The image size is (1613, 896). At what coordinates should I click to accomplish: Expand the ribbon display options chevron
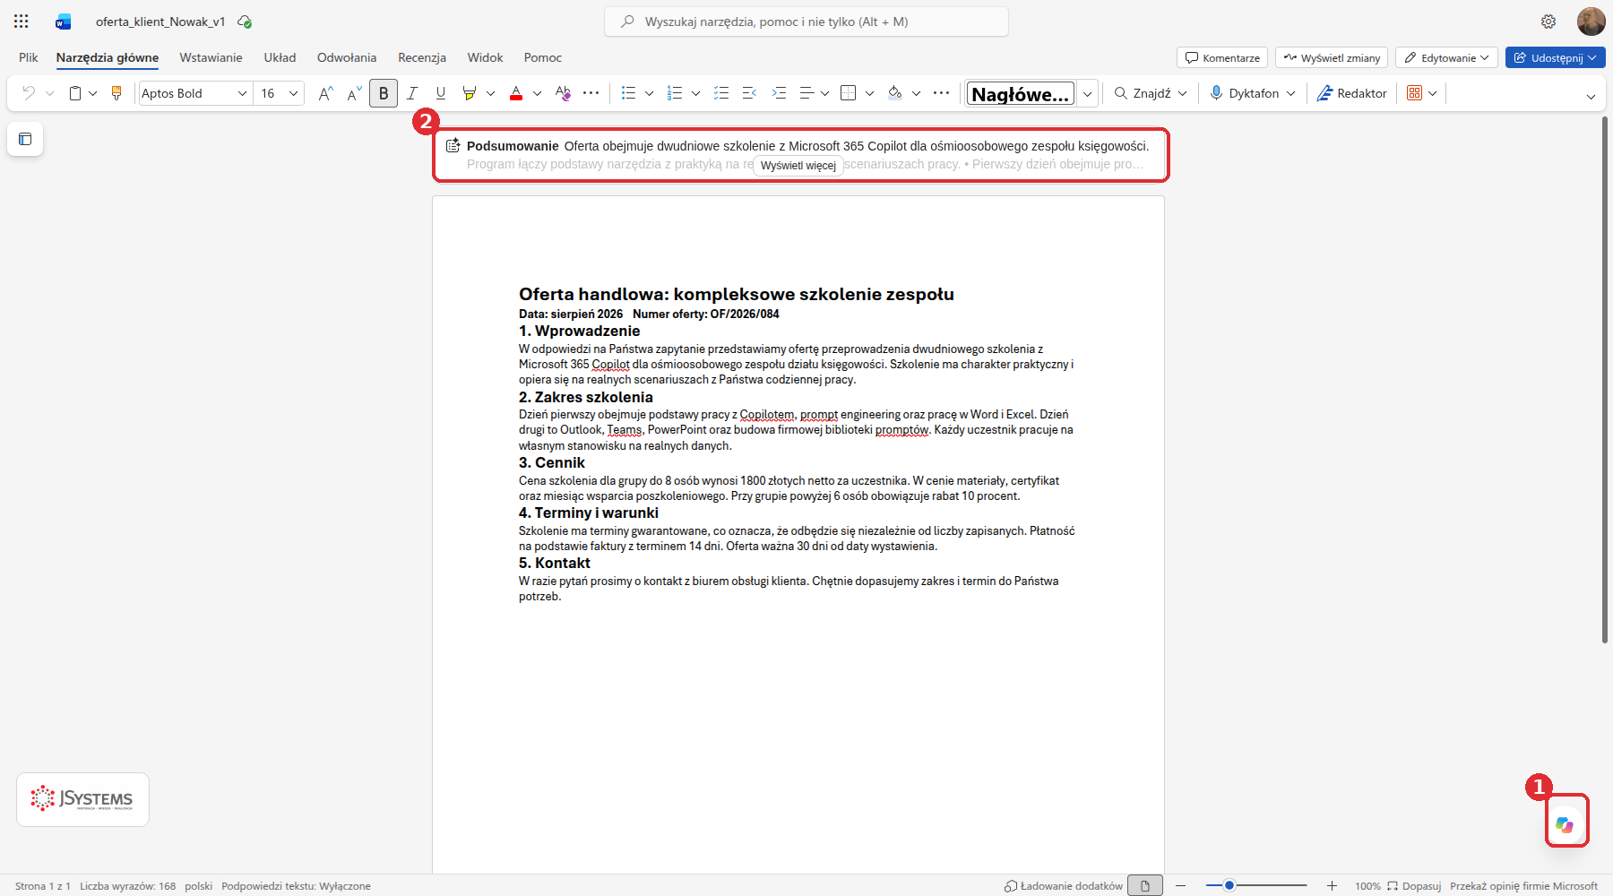[1591, 97]
